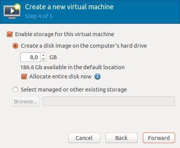180x148 pixels.
Task: Click the virtual machine monitor icon in header
Action: pos(12,11)
